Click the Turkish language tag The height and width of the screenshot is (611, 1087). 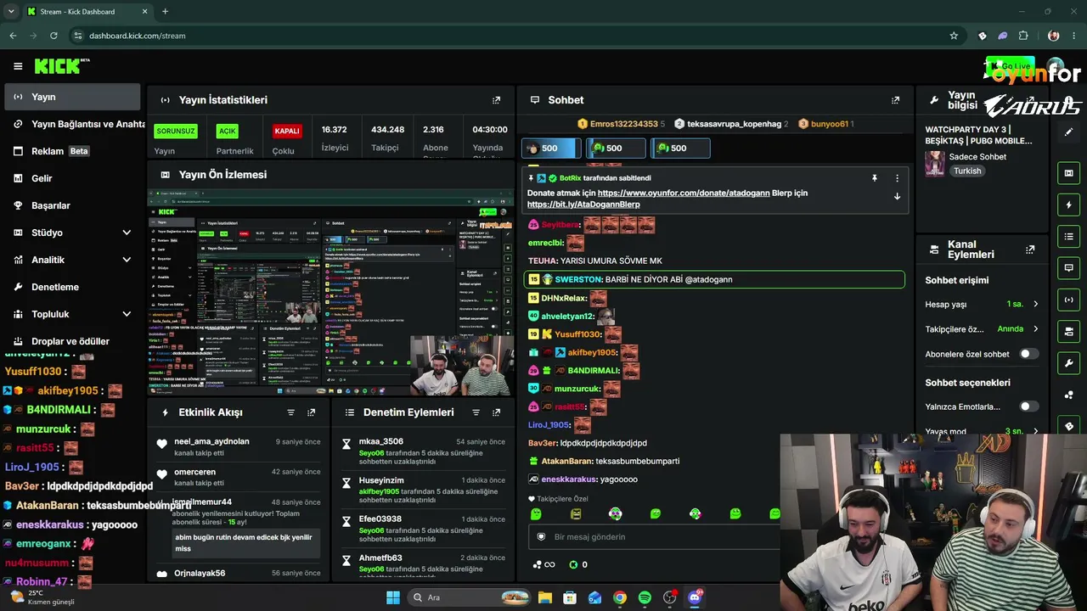[967, 171]
